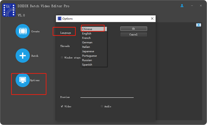Screen dimensions: 207x125
Task: Click the Create film-strip icon
Action: 22,31
